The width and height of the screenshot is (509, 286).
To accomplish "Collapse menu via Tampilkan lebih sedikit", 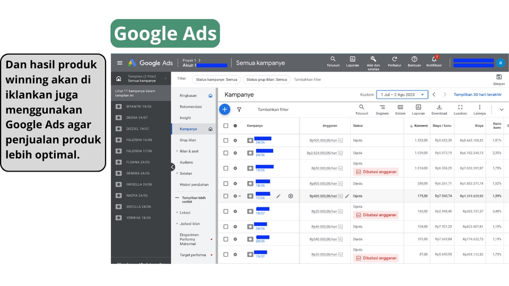I will [x=194, y=200].
